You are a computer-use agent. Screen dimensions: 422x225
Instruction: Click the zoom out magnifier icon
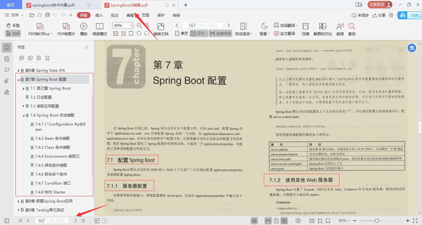pos(139,25)
